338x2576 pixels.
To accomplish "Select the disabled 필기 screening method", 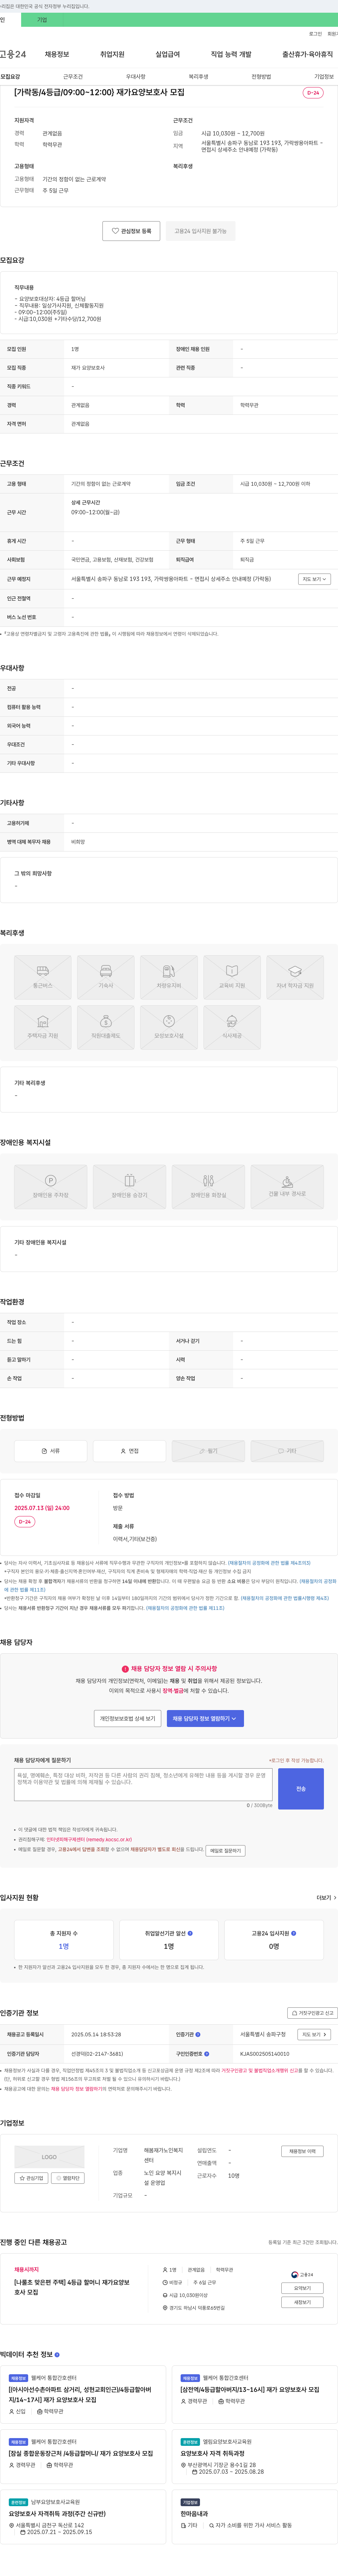I will pyautogui.click(x=208, y=1451).
